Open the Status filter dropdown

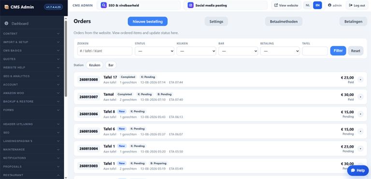(155, 51)
